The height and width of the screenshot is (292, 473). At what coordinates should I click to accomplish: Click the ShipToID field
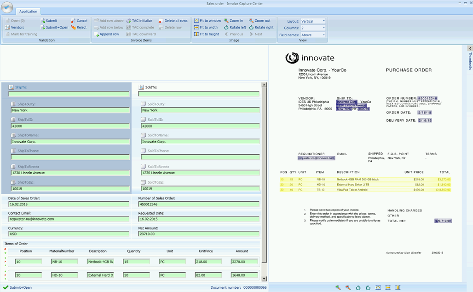[x=70, y=126]
